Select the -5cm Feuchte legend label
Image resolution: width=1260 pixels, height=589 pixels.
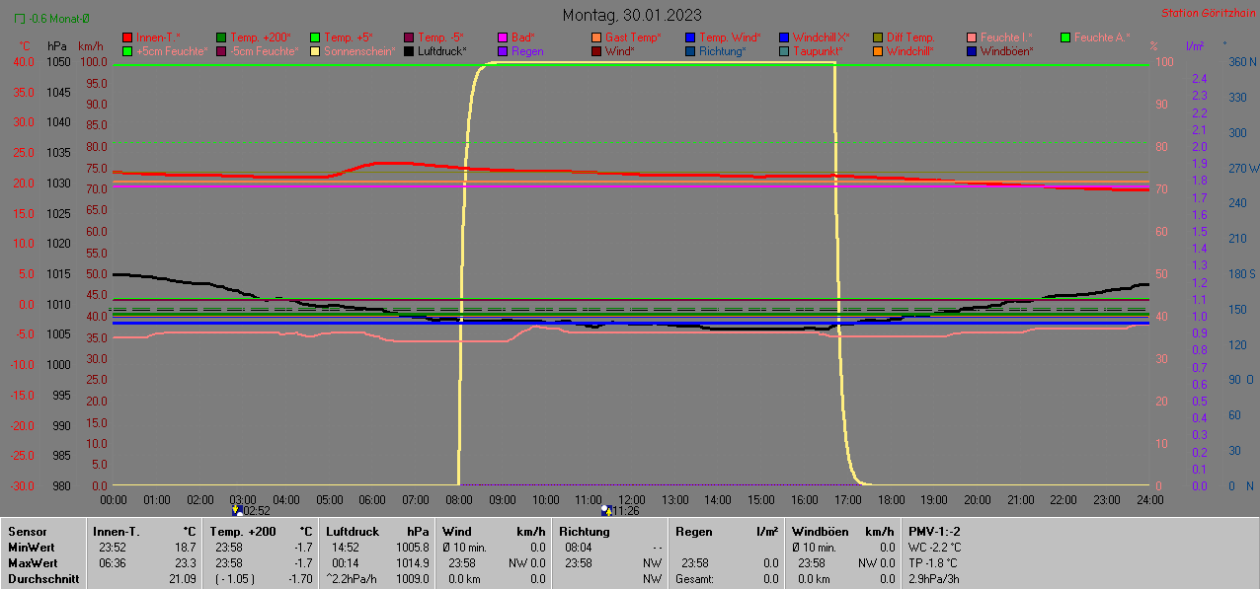264,51
